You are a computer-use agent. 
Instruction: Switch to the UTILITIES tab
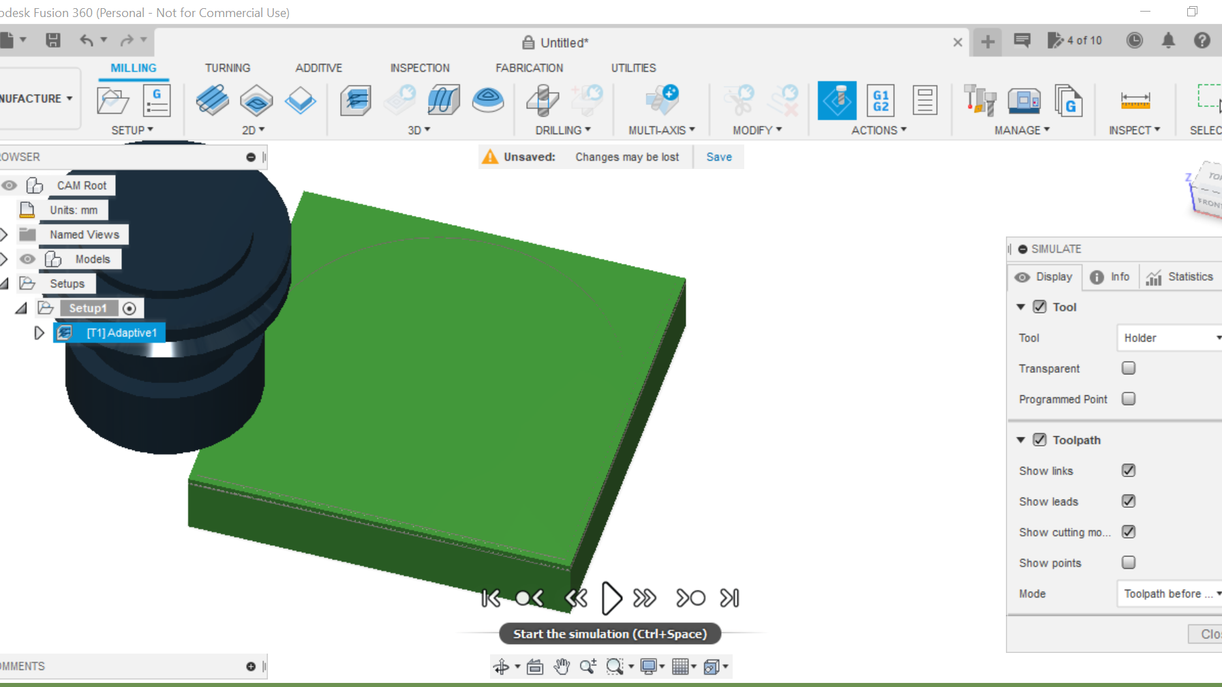tap(634, 68)
